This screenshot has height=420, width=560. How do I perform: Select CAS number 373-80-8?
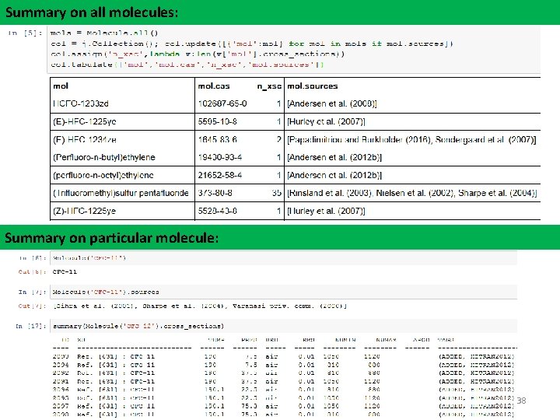(215, 193)
